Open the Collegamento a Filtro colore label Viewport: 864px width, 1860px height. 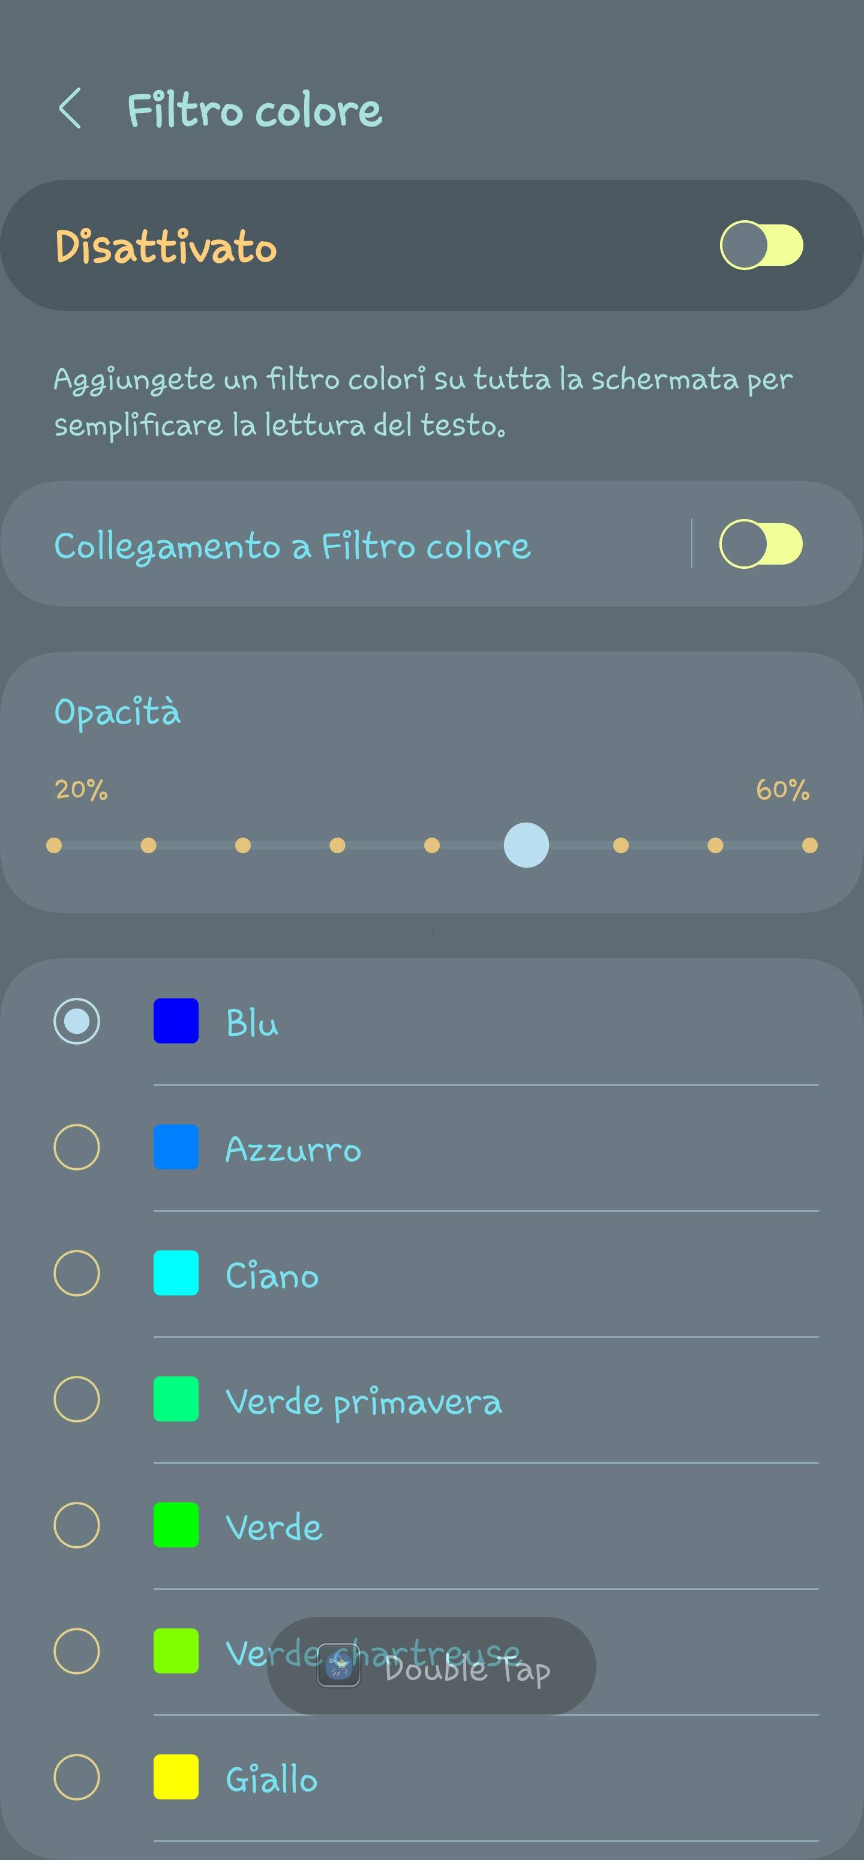click(292, 546)
